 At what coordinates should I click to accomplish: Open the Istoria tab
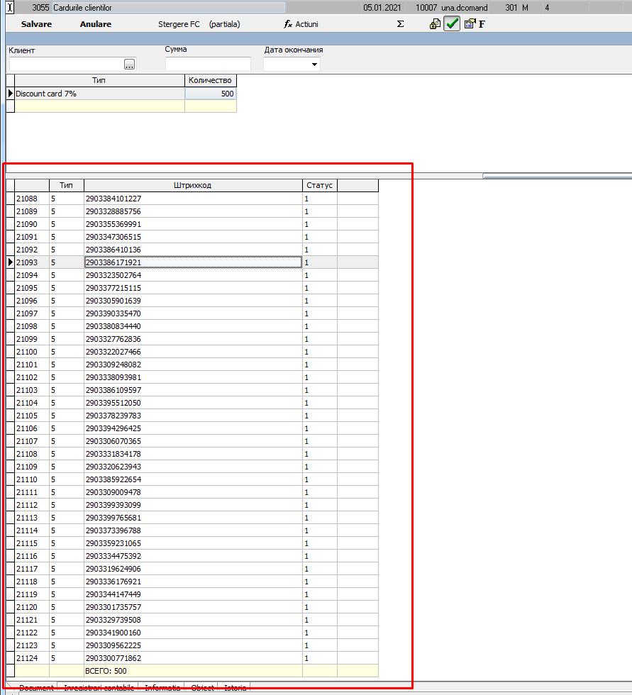tap(235, 687)
